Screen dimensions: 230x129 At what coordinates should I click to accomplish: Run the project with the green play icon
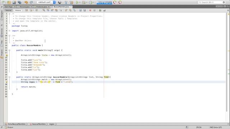point(77,3)
